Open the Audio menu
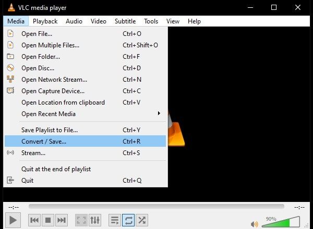 [x=74, y=21]
